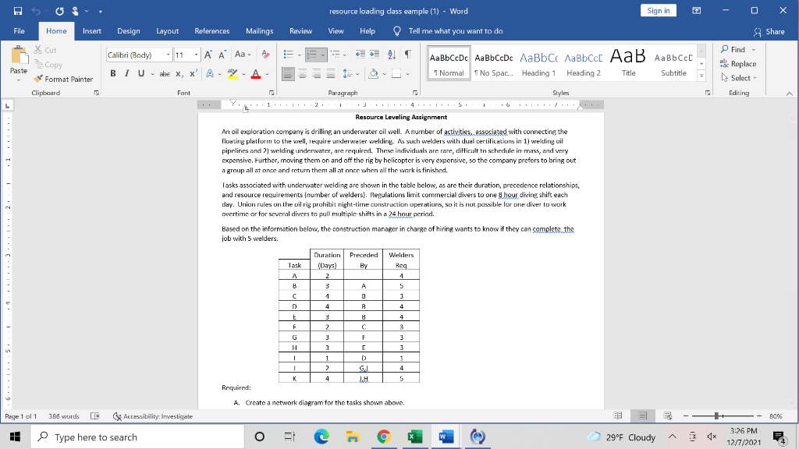Open the Line Spacing options dropdown
799x449 pixels.
356,74
